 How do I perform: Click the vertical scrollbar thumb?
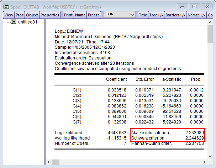click(210, 34)
